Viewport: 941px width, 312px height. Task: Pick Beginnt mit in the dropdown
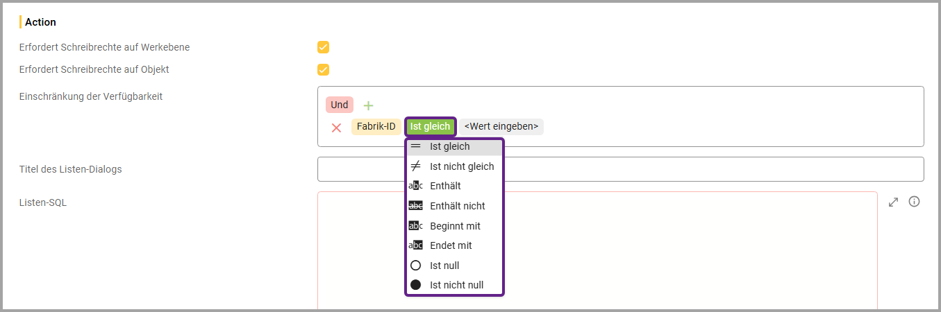pyautogui.click(x=455, y=226)
